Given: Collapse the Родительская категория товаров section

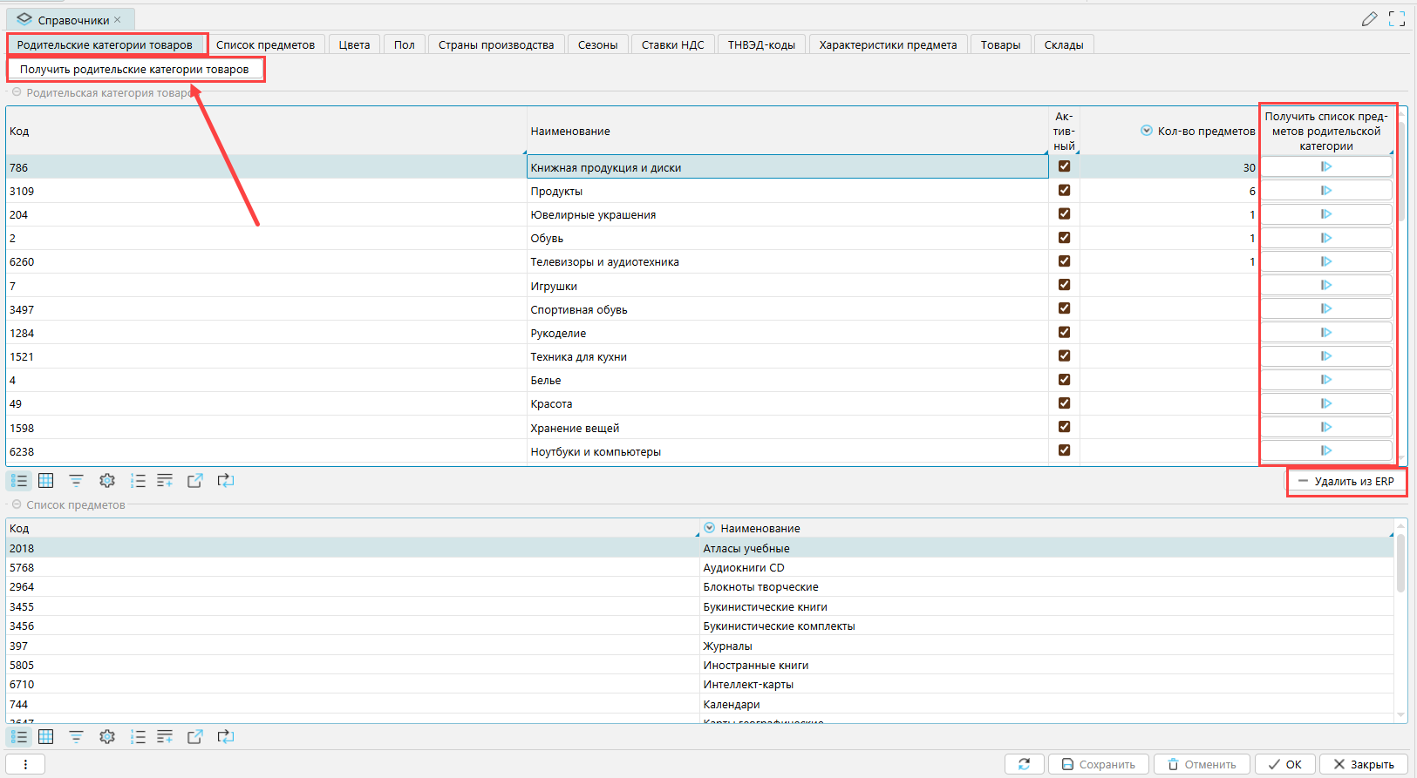Looking at the screenshot, I should (x=17, y=92).
